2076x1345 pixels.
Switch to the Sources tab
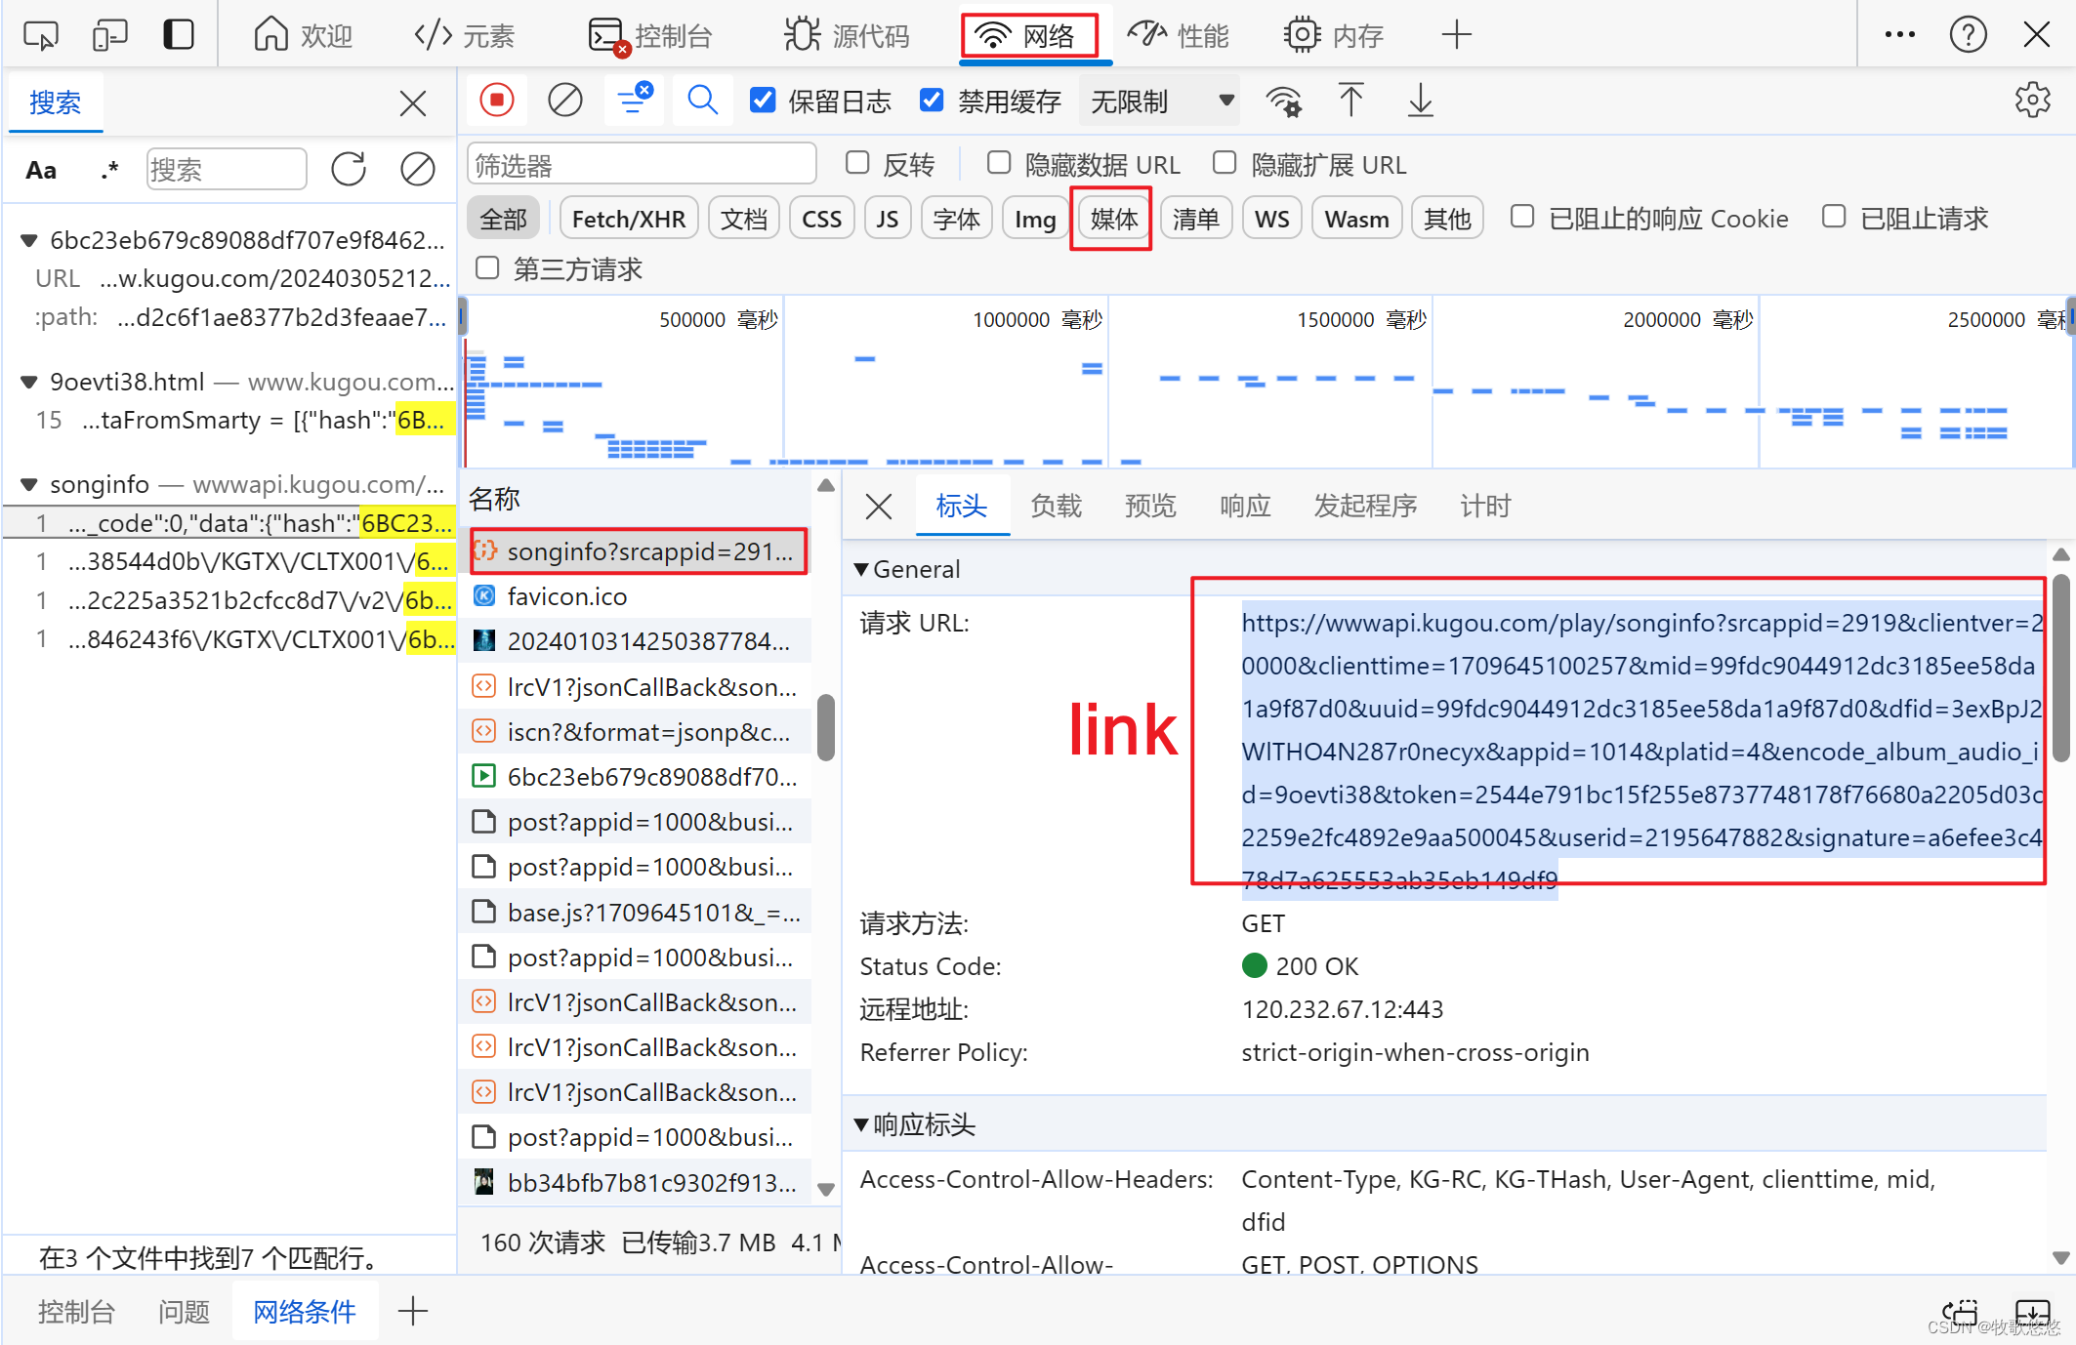pyautogui.click(x=847, y=35)
